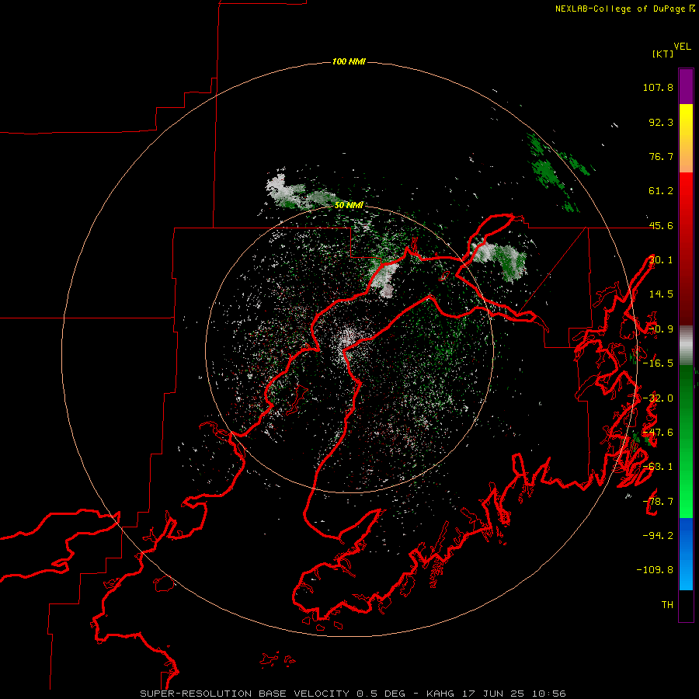Click the -16.5 scale value
Image resolution: width=699 pixels, height=699 pixels.
click(x=658, y=363)
